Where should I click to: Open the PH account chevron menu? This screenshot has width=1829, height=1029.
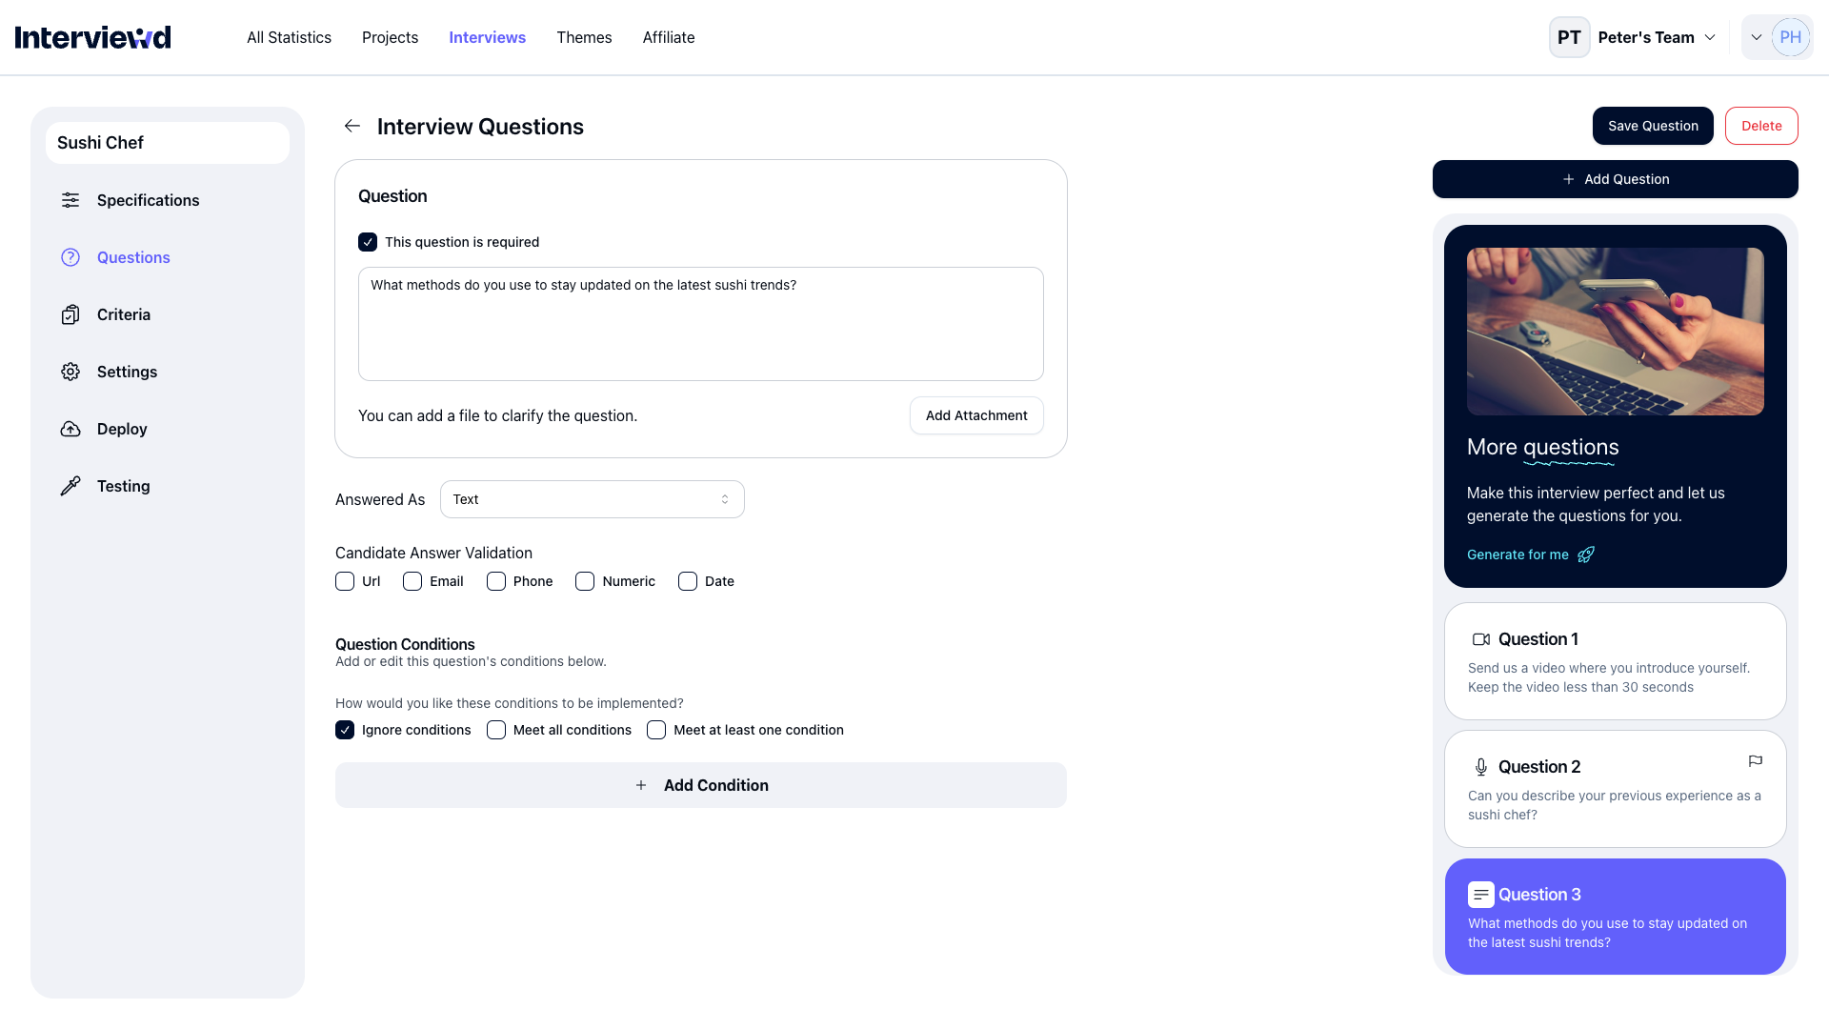1756,37
